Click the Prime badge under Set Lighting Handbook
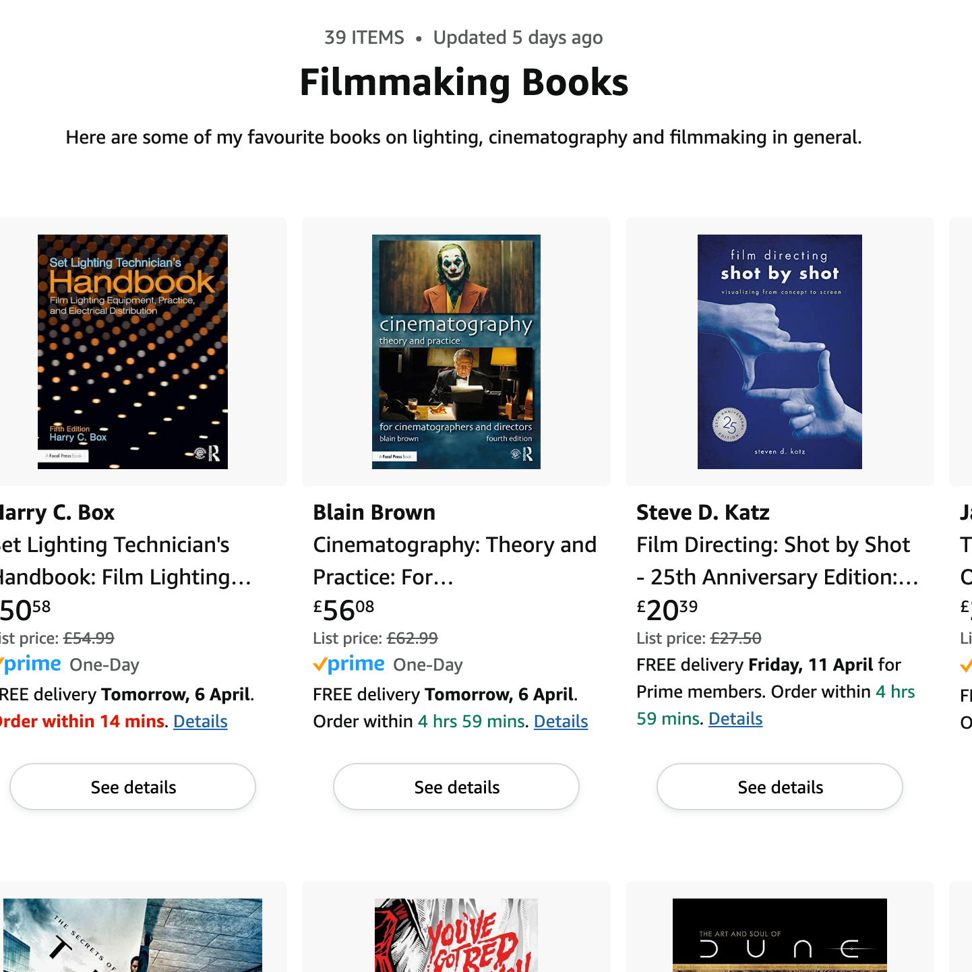Image resolution: width=972 pixels, height=972 pixels. (x=30, y=665)
